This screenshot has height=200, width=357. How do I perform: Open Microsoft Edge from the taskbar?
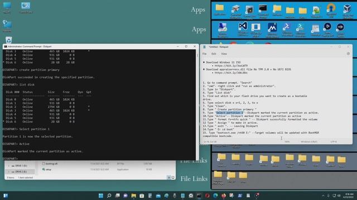(x=215, y=196)
